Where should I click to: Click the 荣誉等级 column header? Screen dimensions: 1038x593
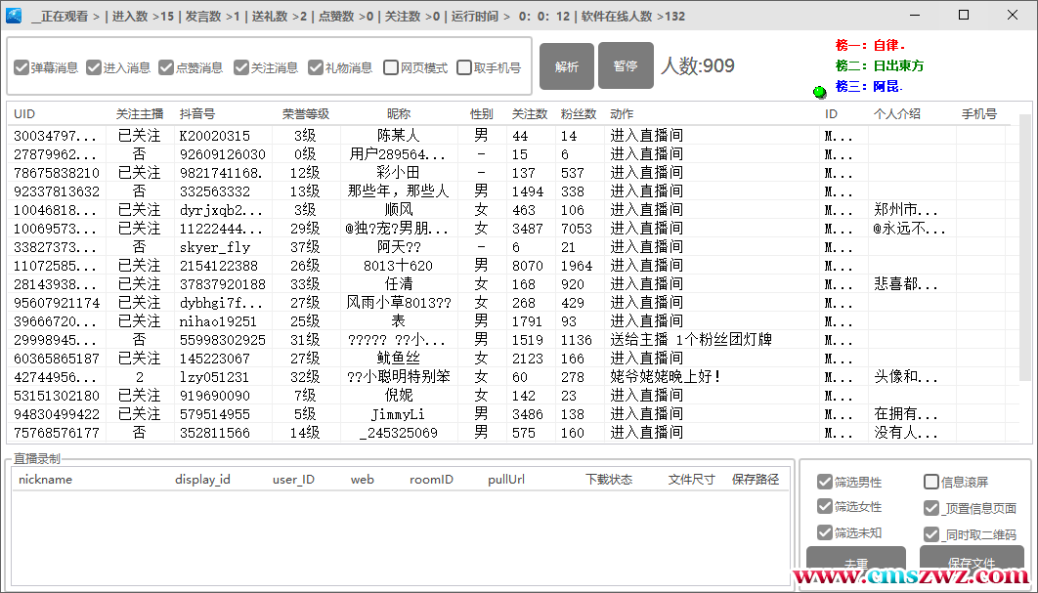coord(306,114)
